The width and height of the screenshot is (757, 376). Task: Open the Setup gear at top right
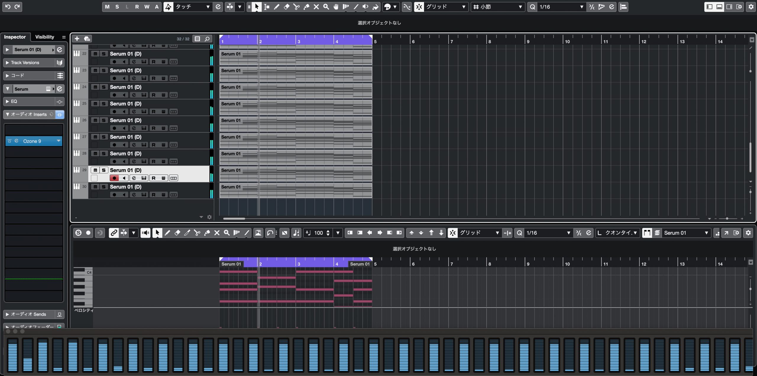point(751,7)
